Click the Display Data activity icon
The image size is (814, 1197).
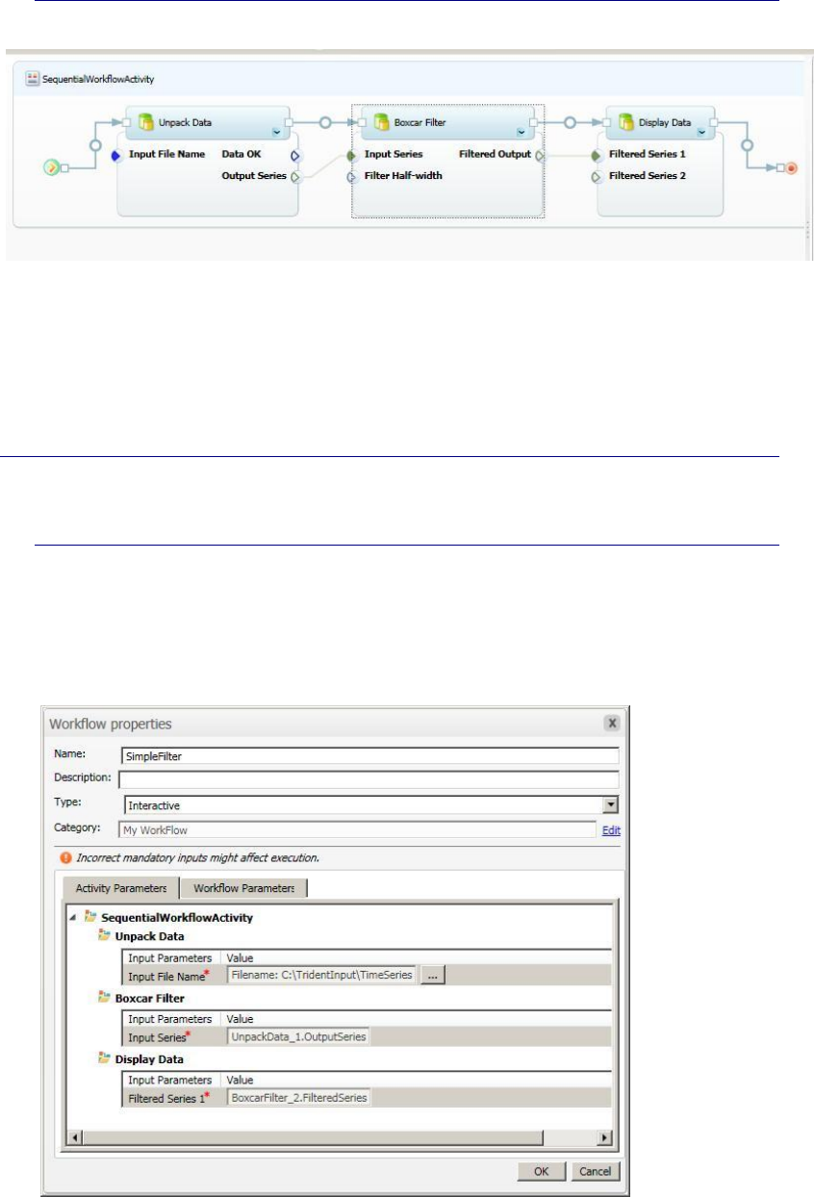click(x=626, y=123)
